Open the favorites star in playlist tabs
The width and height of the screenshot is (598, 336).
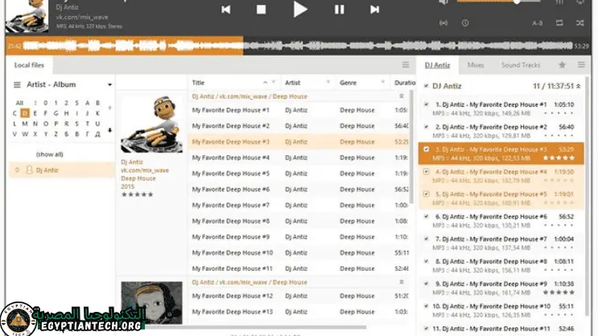pos(562,64)
